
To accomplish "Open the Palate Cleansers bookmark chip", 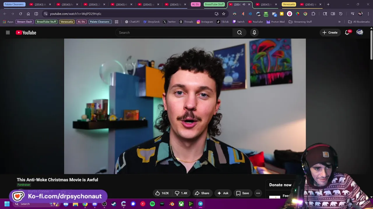I will pyautogui.click(x=100, y=22).
